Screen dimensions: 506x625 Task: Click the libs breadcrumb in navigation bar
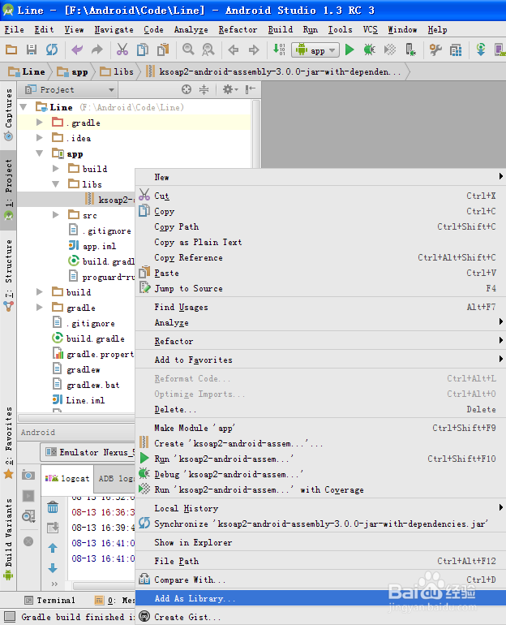(117, 71)
